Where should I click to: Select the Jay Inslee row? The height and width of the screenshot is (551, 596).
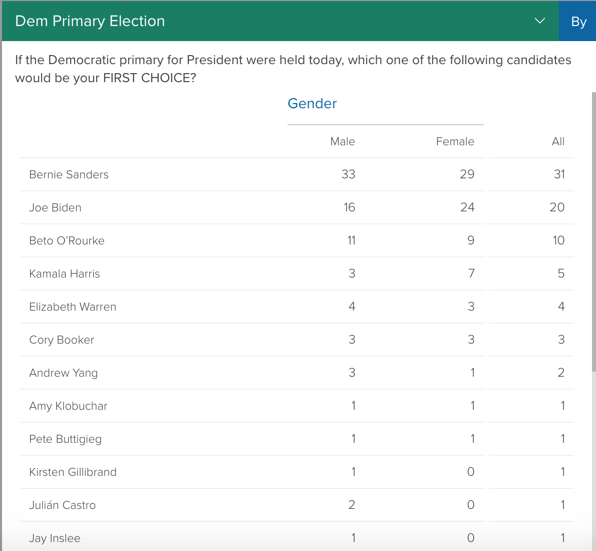(55, 537)
